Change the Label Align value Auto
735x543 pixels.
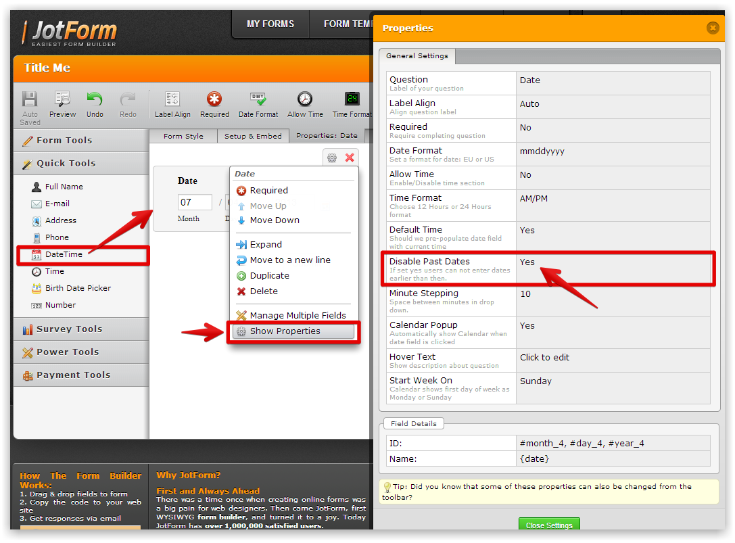(613, 107)
